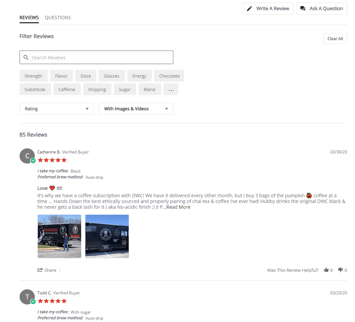Expand Catherine B.'s review with Read More
This screenshot has height=322, width=355.
(178, 207)
